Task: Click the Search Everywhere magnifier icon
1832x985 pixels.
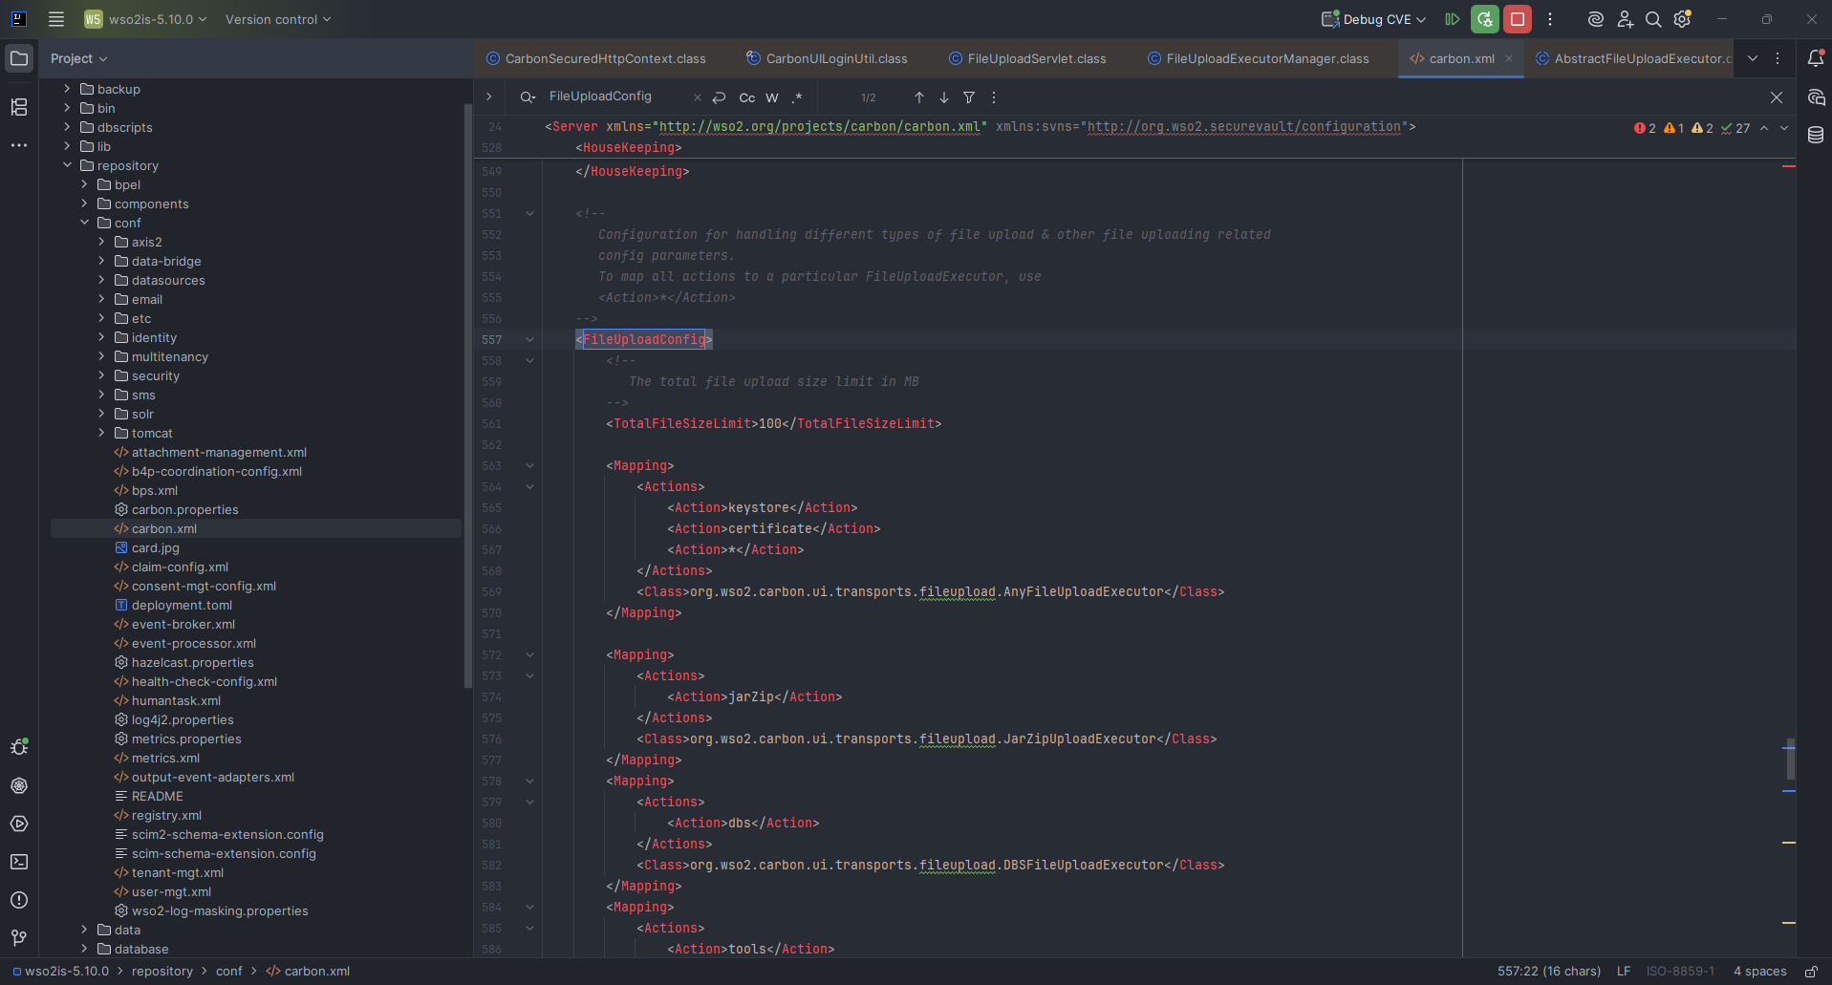Action: (x=1653, y=19)
